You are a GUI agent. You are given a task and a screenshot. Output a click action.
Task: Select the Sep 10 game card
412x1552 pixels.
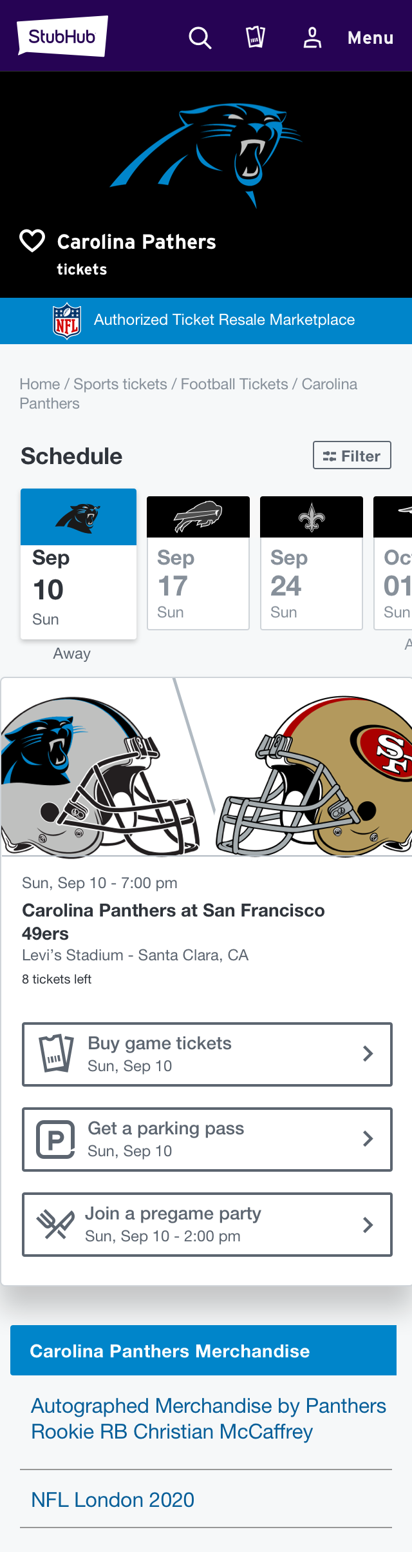pos(79,564)
